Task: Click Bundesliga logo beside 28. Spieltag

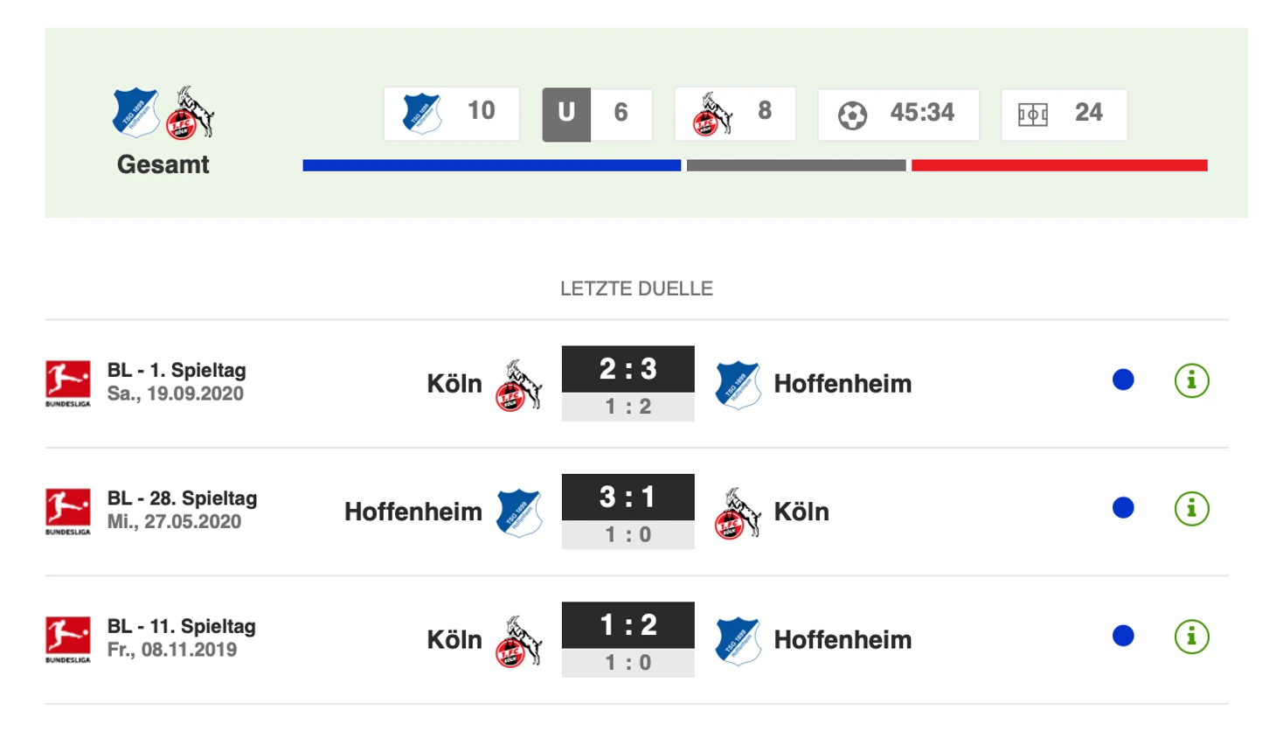Action: pyautogui.click(x=68, y=512)
